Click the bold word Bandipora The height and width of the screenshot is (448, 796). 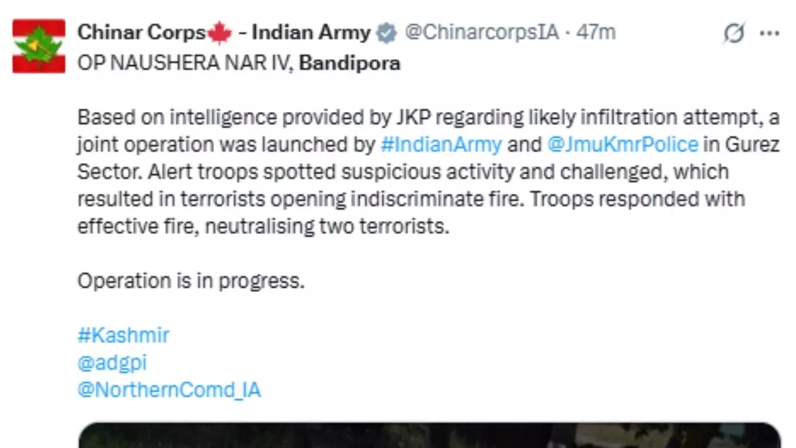pos(349,63)
